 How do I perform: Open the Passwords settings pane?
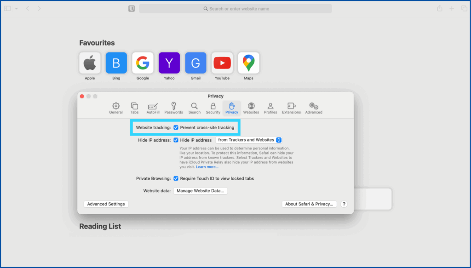click(x=174, y=108)
